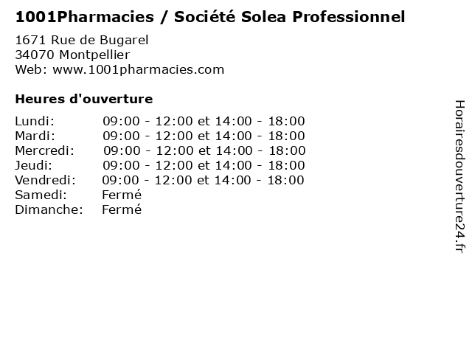
Task: Click the Mardi hours entry
Action: tap(204, 136)
